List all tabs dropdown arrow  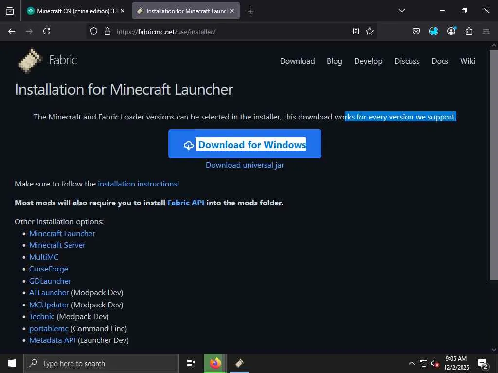[402, 11]
